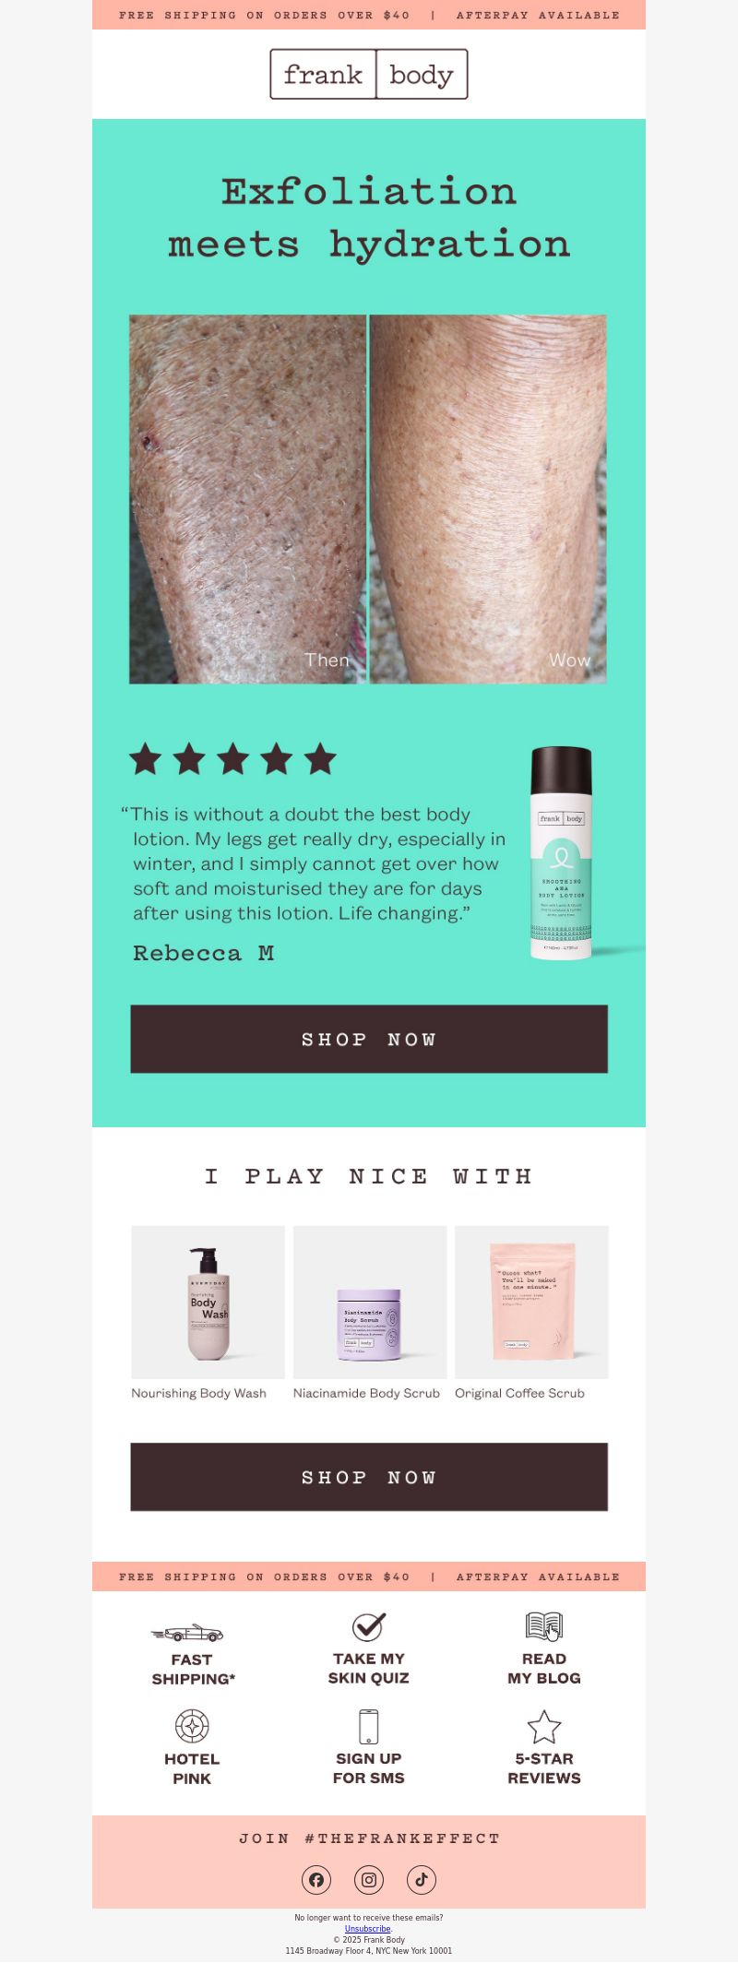Click the 'Then' before leg photo
The image size is (738, 1963).
point(247,499)
